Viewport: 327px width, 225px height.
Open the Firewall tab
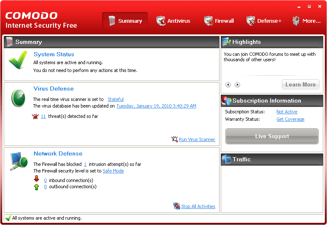click(219, 21)
